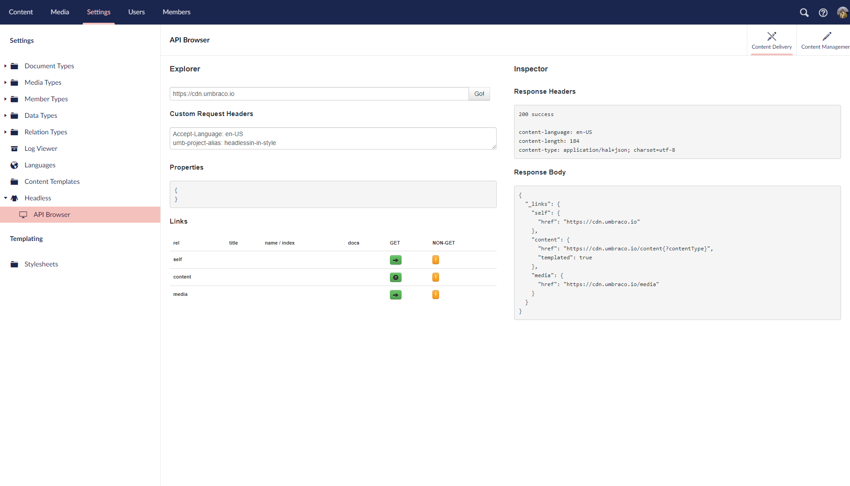The image size is (850, 486).
Task: Click the Content Delivery crossed-tools icon
Action: click(x=771, y=36)
